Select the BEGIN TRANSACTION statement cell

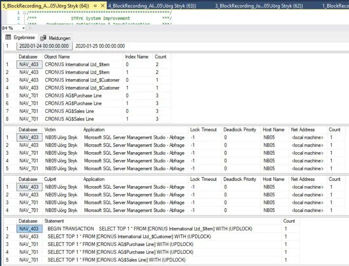(162, 229)
